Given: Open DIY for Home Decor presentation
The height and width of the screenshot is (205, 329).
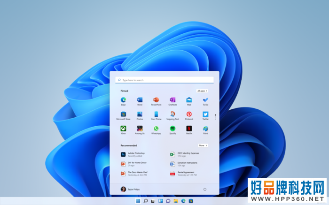Looking at the screenshot, I should (133, 164).
